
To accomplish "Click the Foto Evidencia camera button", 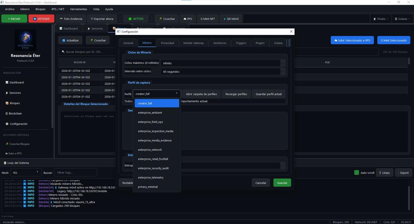I will (71, 19).
